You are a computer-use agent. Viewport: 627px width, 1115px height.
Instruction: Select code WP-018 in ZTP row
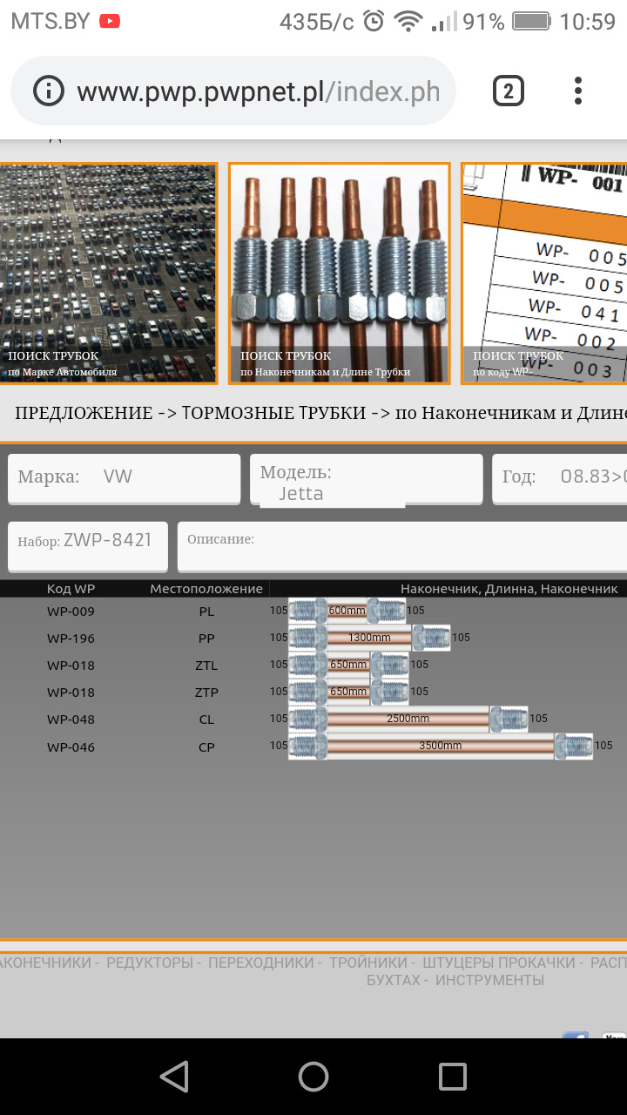[x=71, y=693]
